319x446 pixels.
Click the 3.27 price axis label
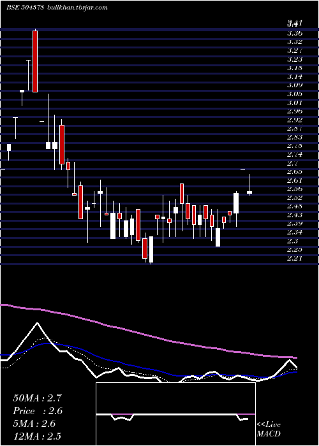coord(295,50)
